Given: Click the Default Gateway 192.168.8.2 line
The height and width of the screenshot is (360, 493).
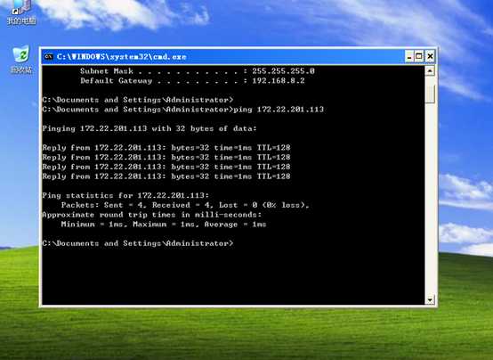Looking at the screenshot, I should (x=192, y=80).
